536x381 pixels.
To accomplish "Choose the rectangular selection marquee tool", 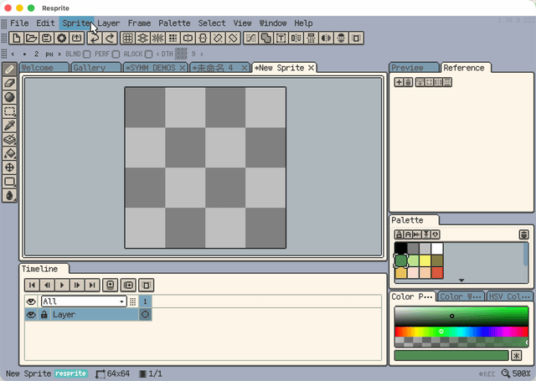I will click(10, 111).
